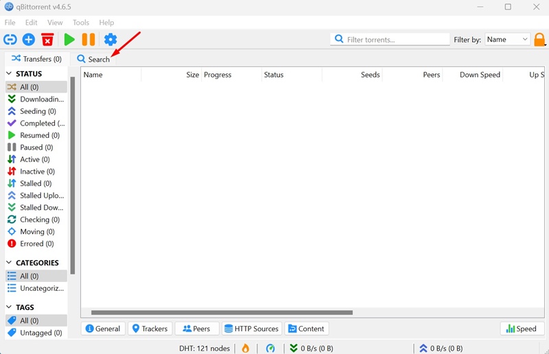The image size is (549, 354).
Task: Click the horizontal scrollbar under torrent list
Action: [x=222, y=312]
